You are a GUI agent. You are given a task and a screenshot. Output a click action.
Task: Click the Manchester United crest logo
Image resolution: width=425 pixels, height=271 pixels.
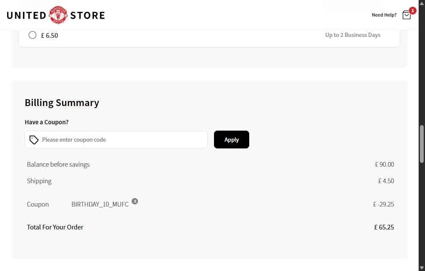58,15
